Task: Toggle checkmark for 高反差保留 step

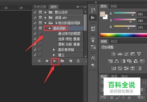Action: [x=35, y=50]
